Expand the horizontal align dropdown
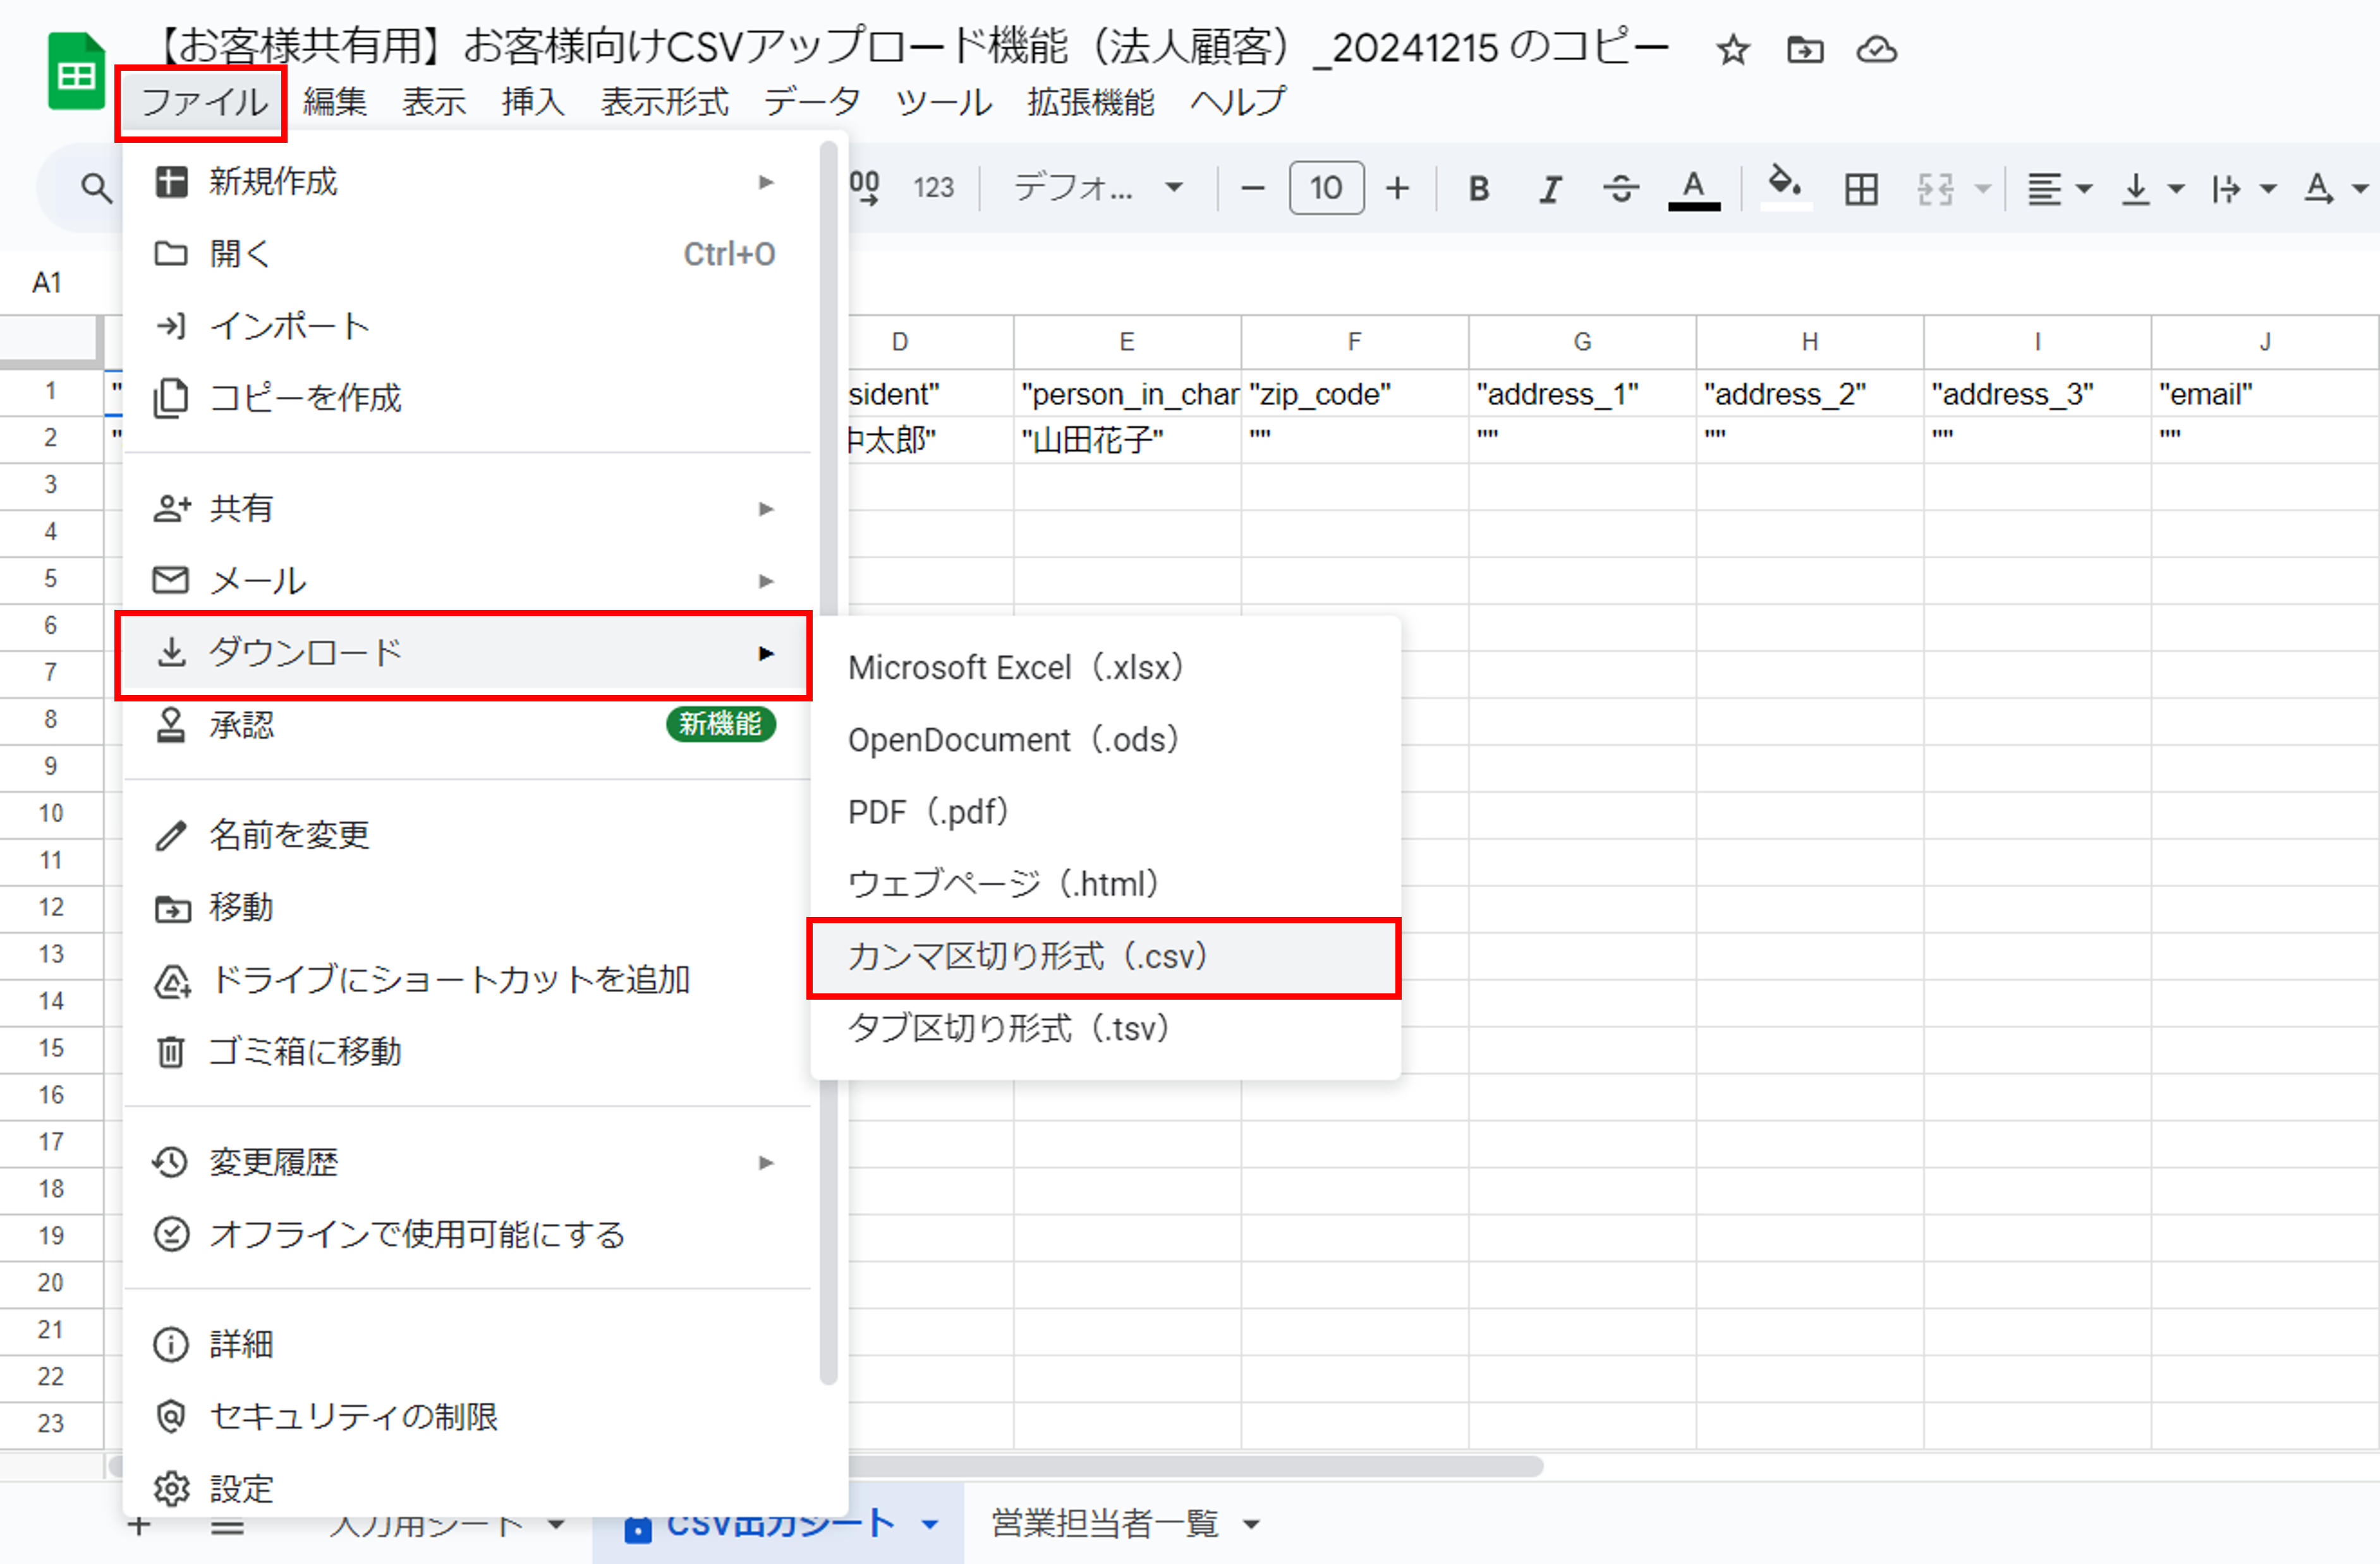Viewport: 2380px width, 1564px height. click(2084, 188)
